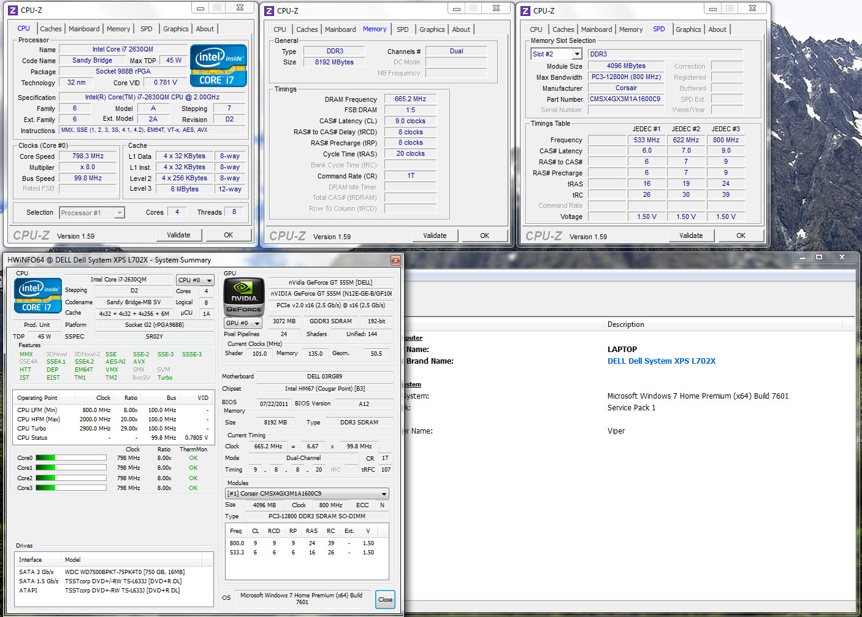
Task: Open About tab in SPD CPU-Z window
Action: coord(717,29)
